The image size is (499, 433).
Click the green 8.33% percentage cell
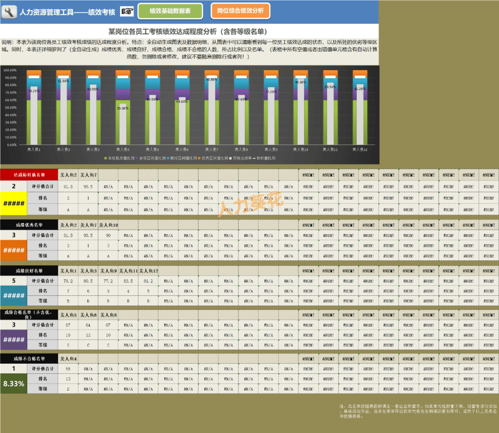[13, 384]
